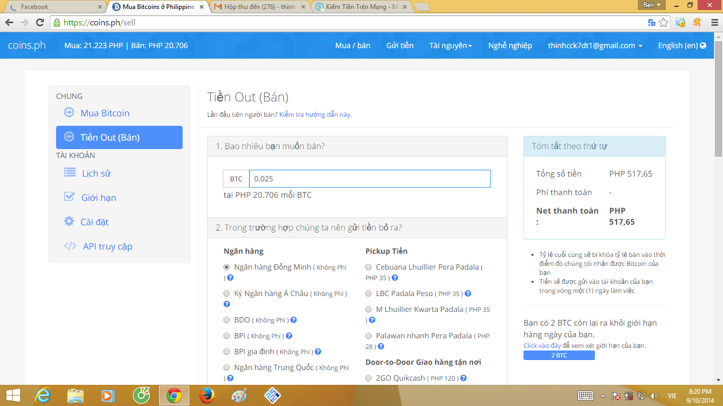Go back with the browser back arrow

pyautogui.click(x=10, y=23)
